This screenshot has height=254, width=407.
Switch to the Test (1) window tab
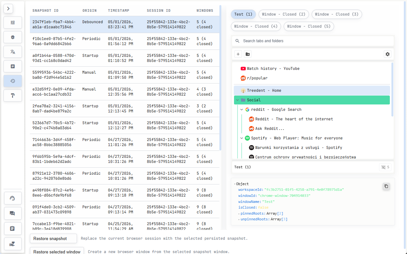coord(243,14)
